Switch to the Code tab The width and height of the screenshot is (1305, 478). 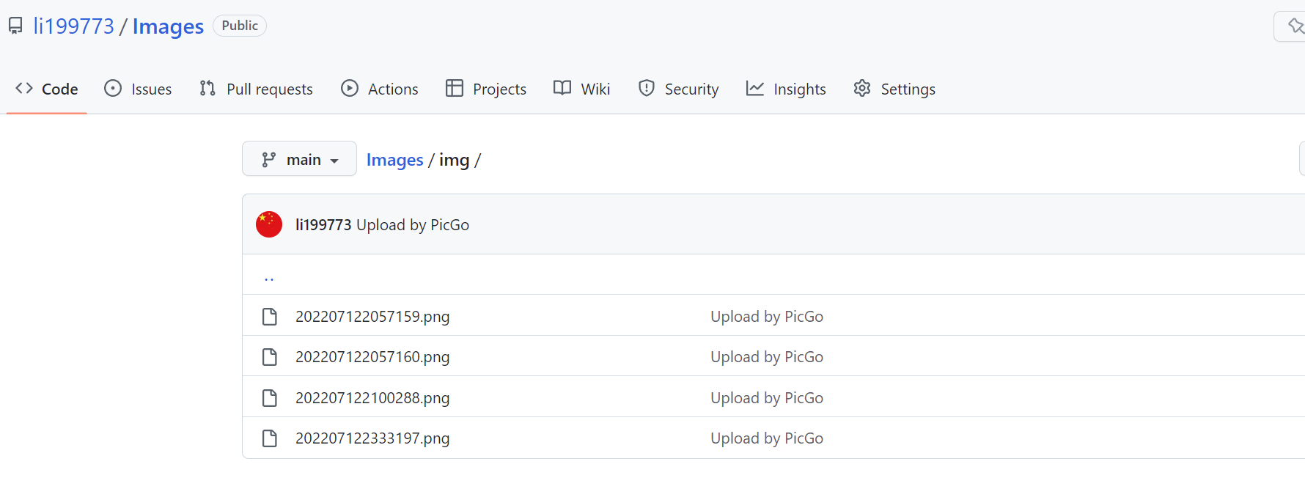(46, 88)
